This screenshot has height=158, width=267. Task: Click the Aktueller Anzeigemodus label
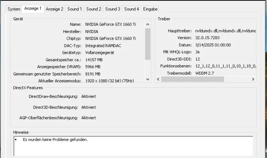click(x=60, y=81)
